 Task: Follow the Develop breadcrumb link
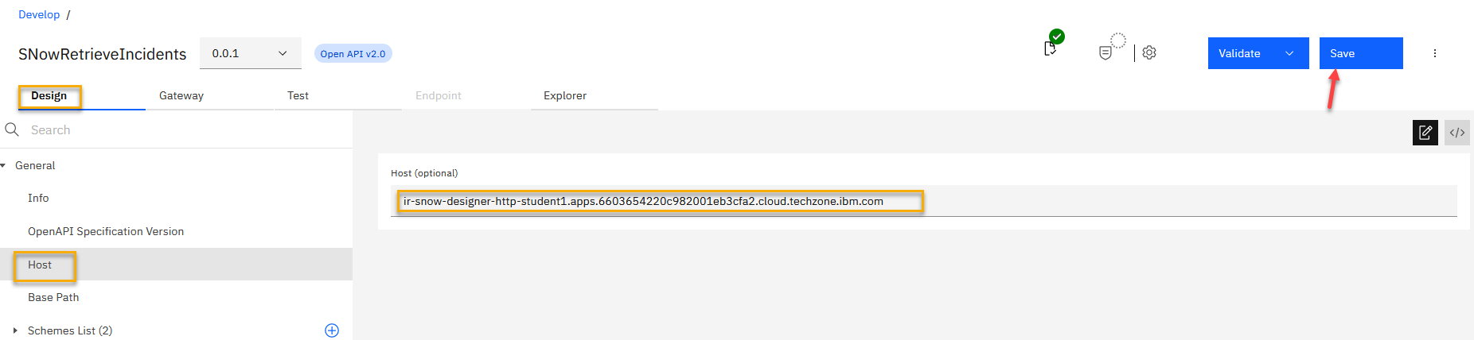click(39, 14)
